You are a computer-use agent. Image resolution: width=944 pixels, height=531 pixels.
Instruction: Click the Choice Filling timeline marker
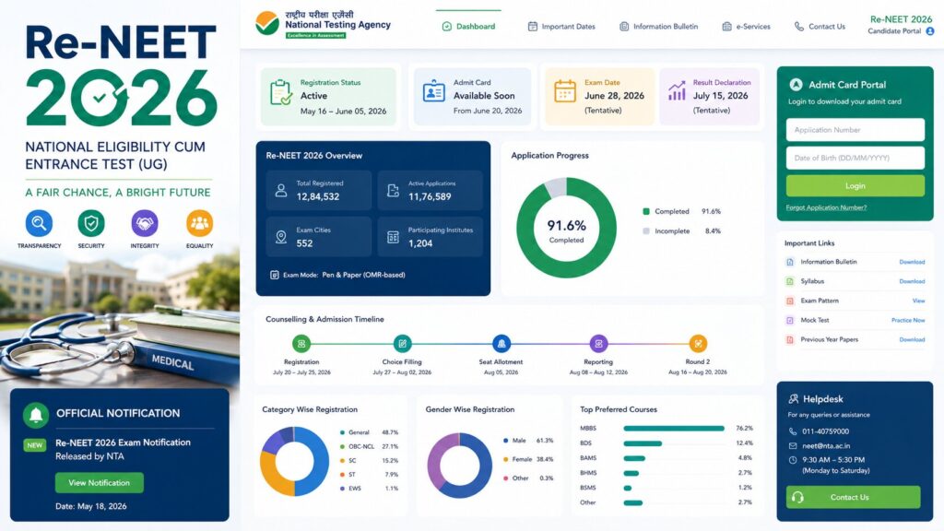(x=402, y=344)
